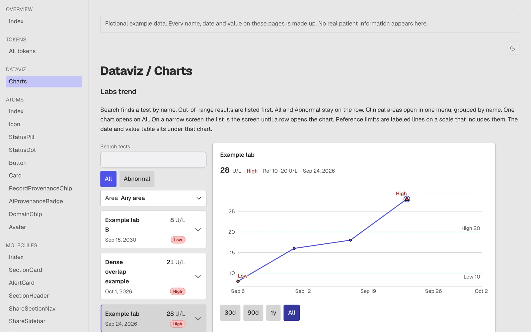This screenshot has width=531, height=332.
Task: Click the chart data point near Sep 19
Action: coord(350,240)
